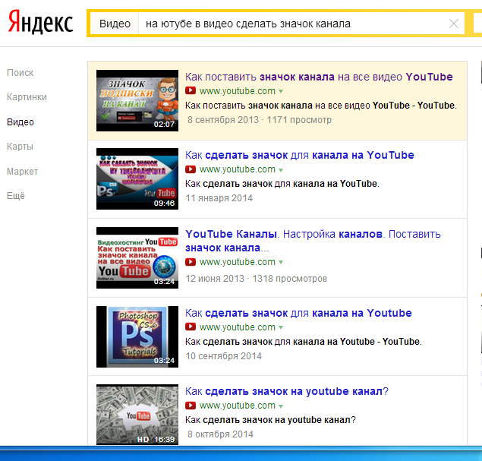Screen dimensions: 482x461
Task: Click the www.youtube.com URL of the first result
Action: coord(238,91)
